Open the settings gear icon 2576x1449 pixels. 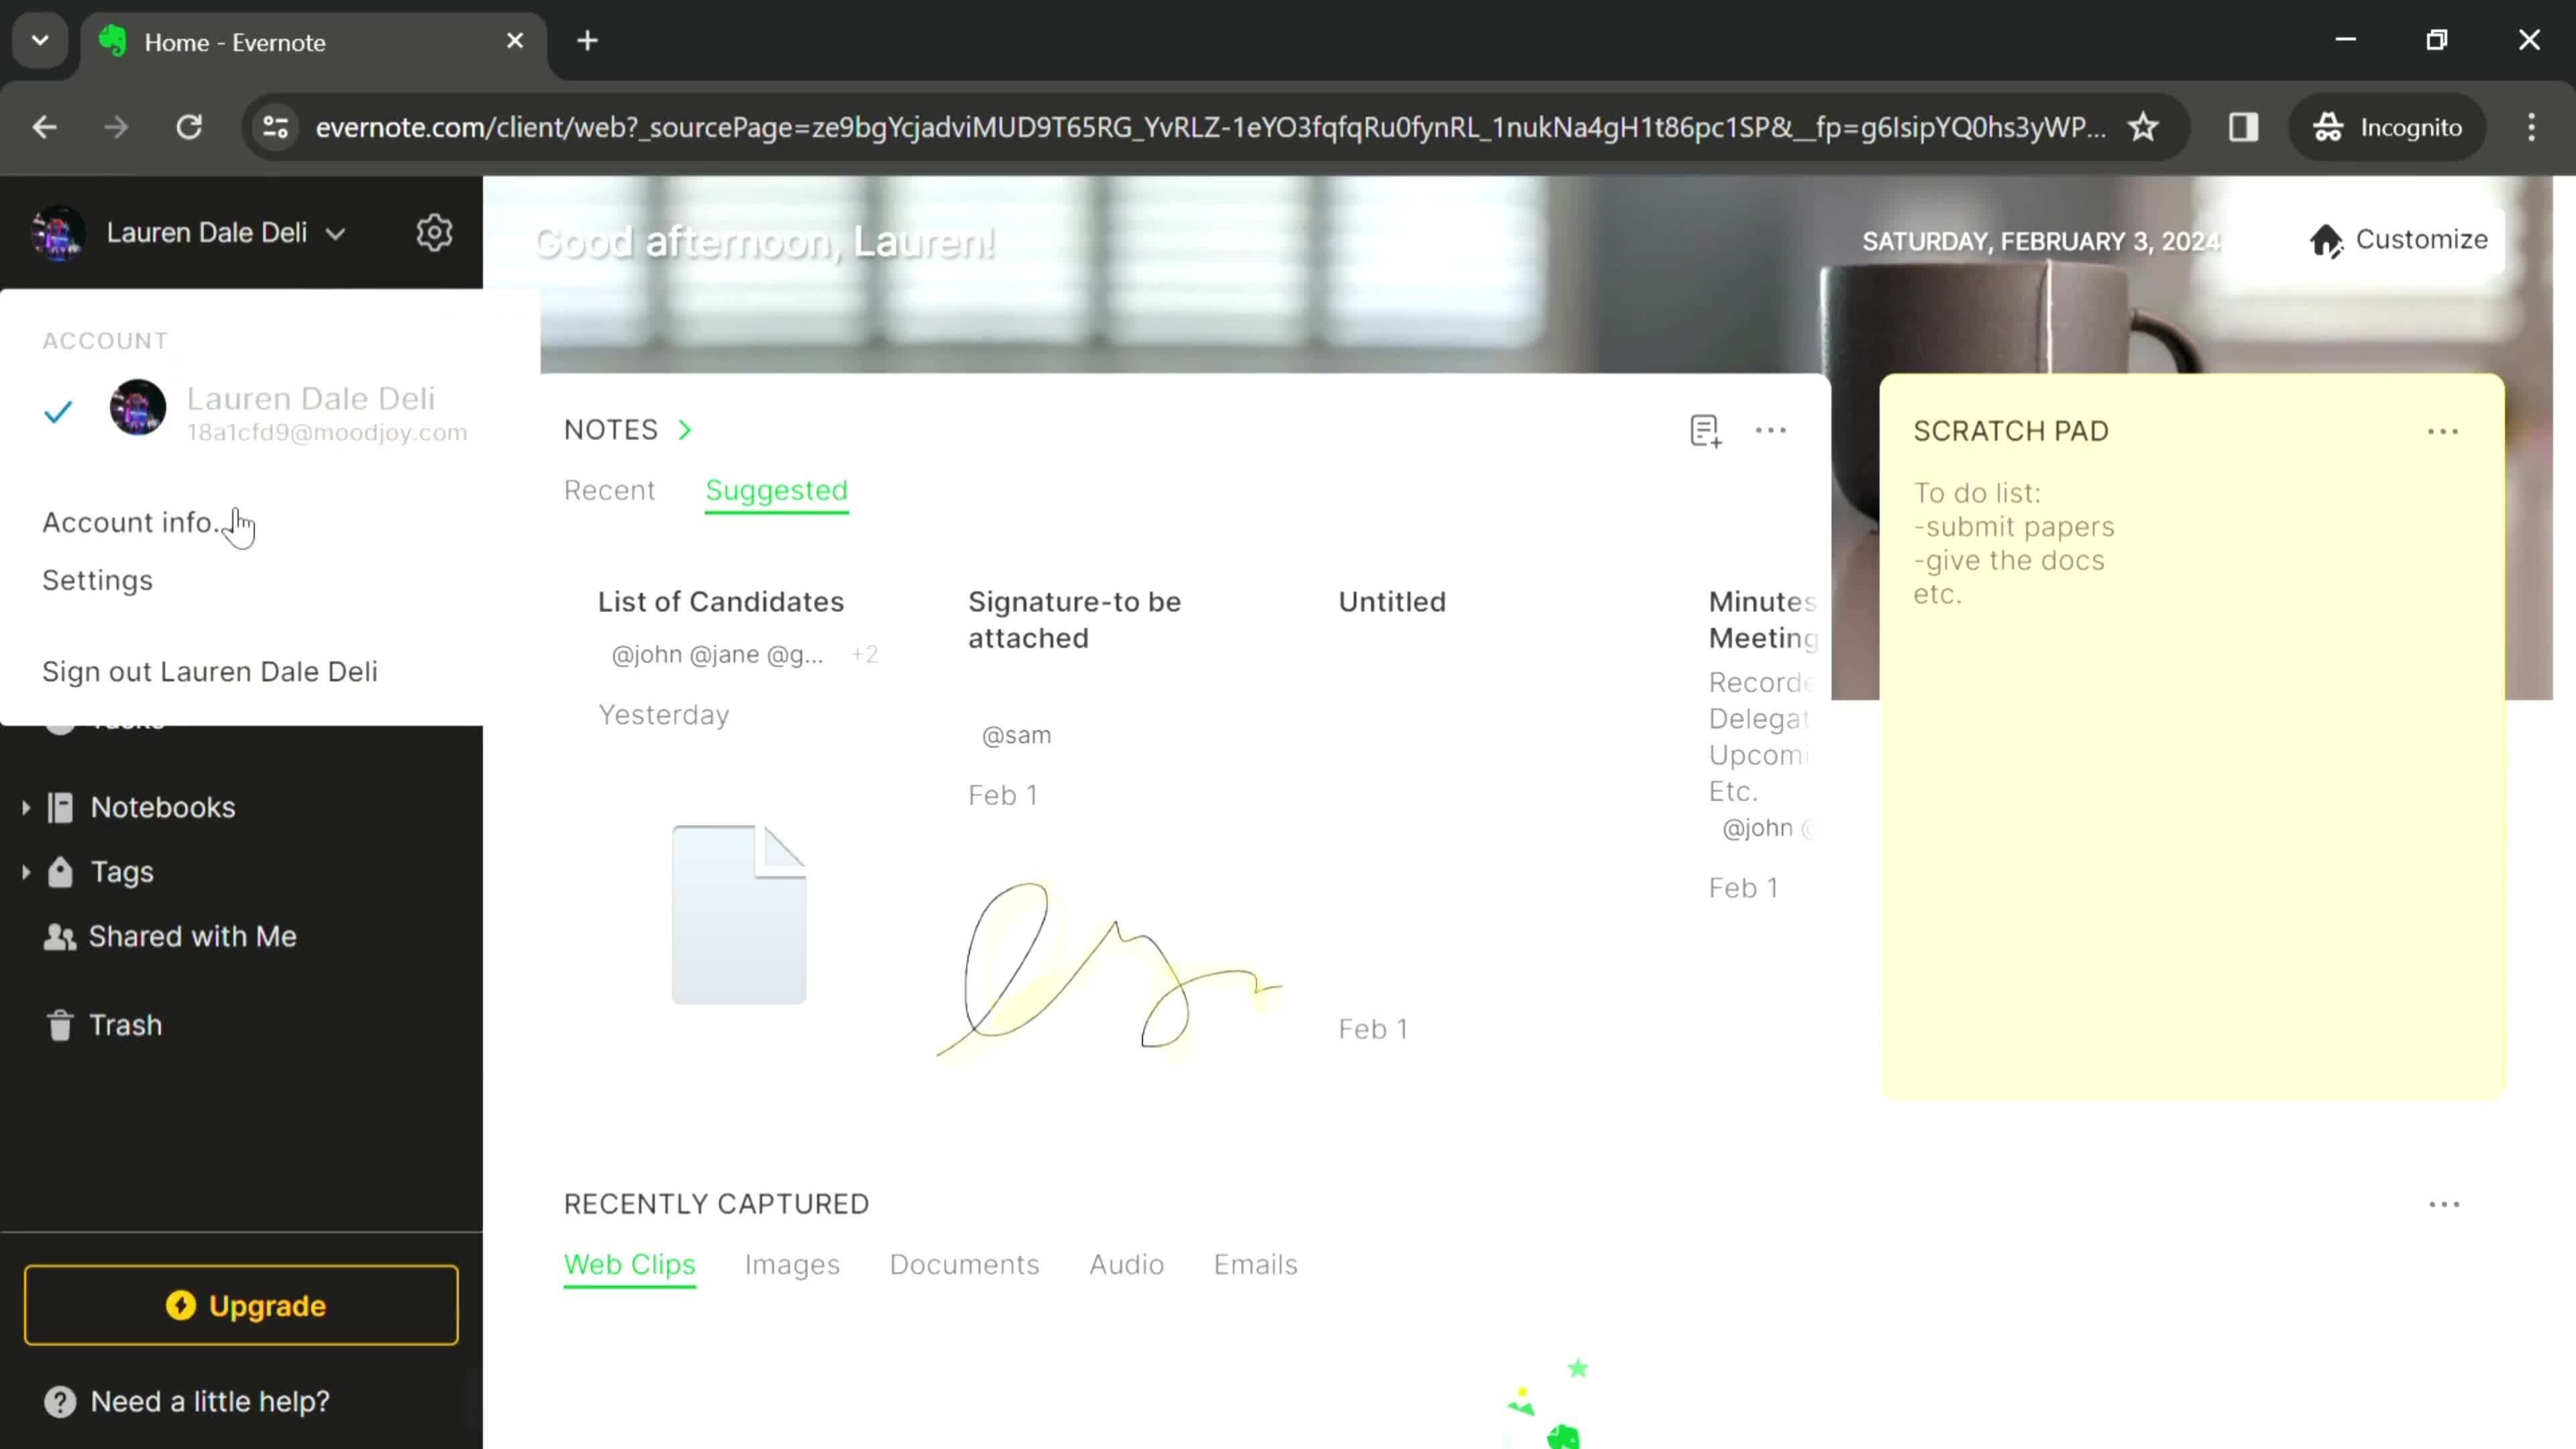435,231
